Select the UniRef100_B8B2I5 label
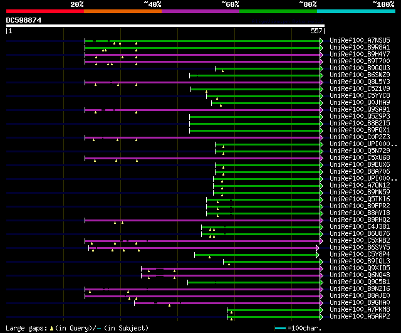Screen dimensions: 401x333 click(x=360, y=124)
